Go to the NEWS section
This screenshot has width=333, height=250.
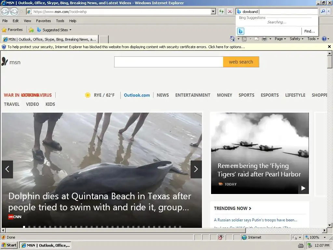(x=163, y=95)
